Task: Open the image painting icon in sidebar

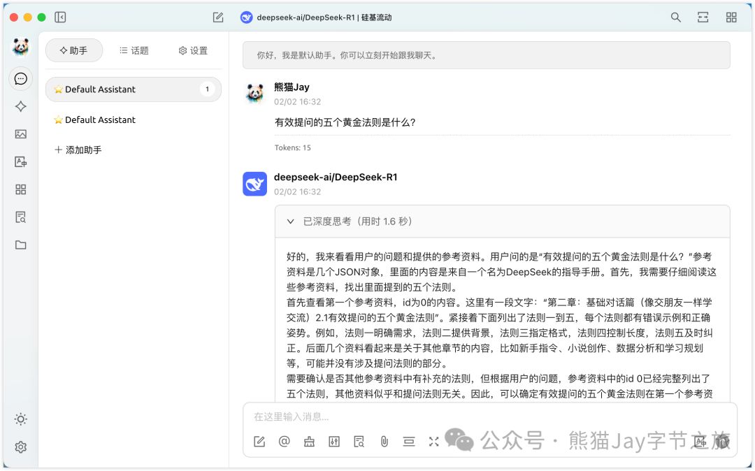Action: point(21,134)
